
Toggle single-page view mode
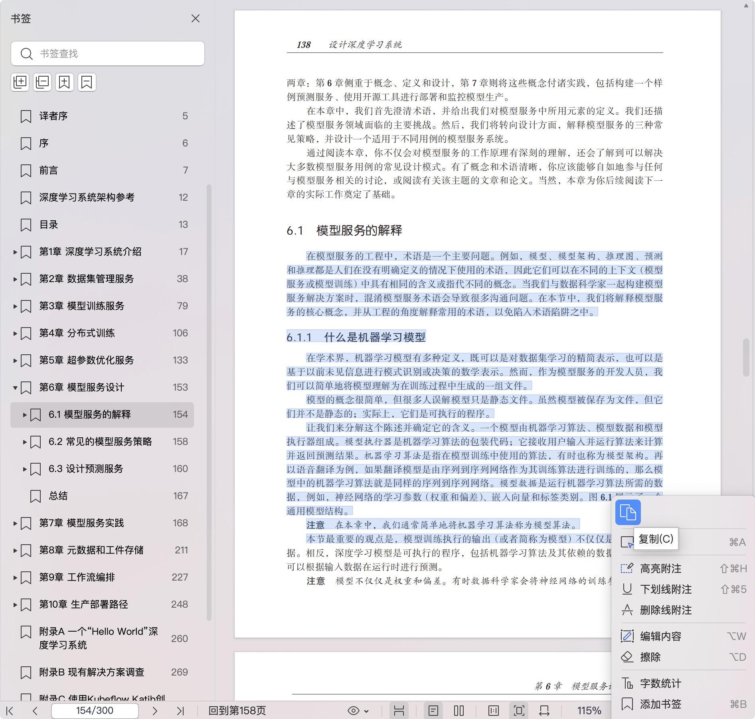[433, 711]
